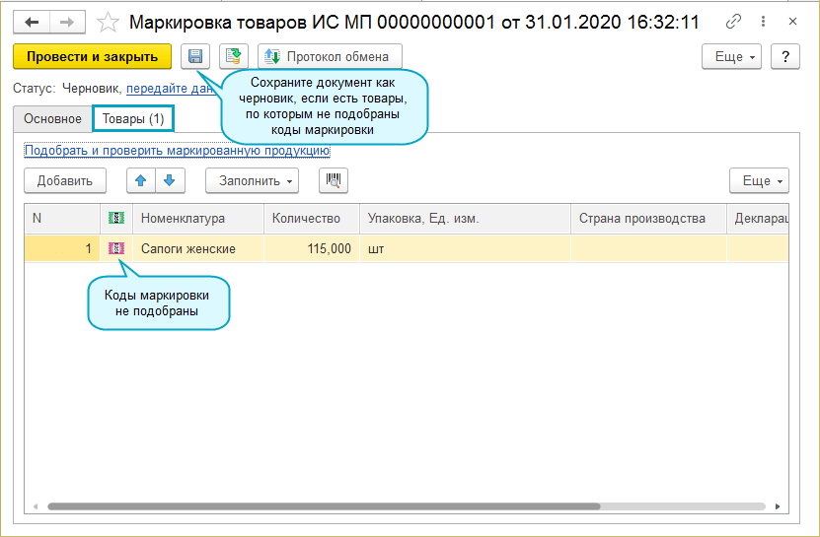Expand the Заполнить dropdown
Screen dimensions: 820x537
click(x=252, y=180)
